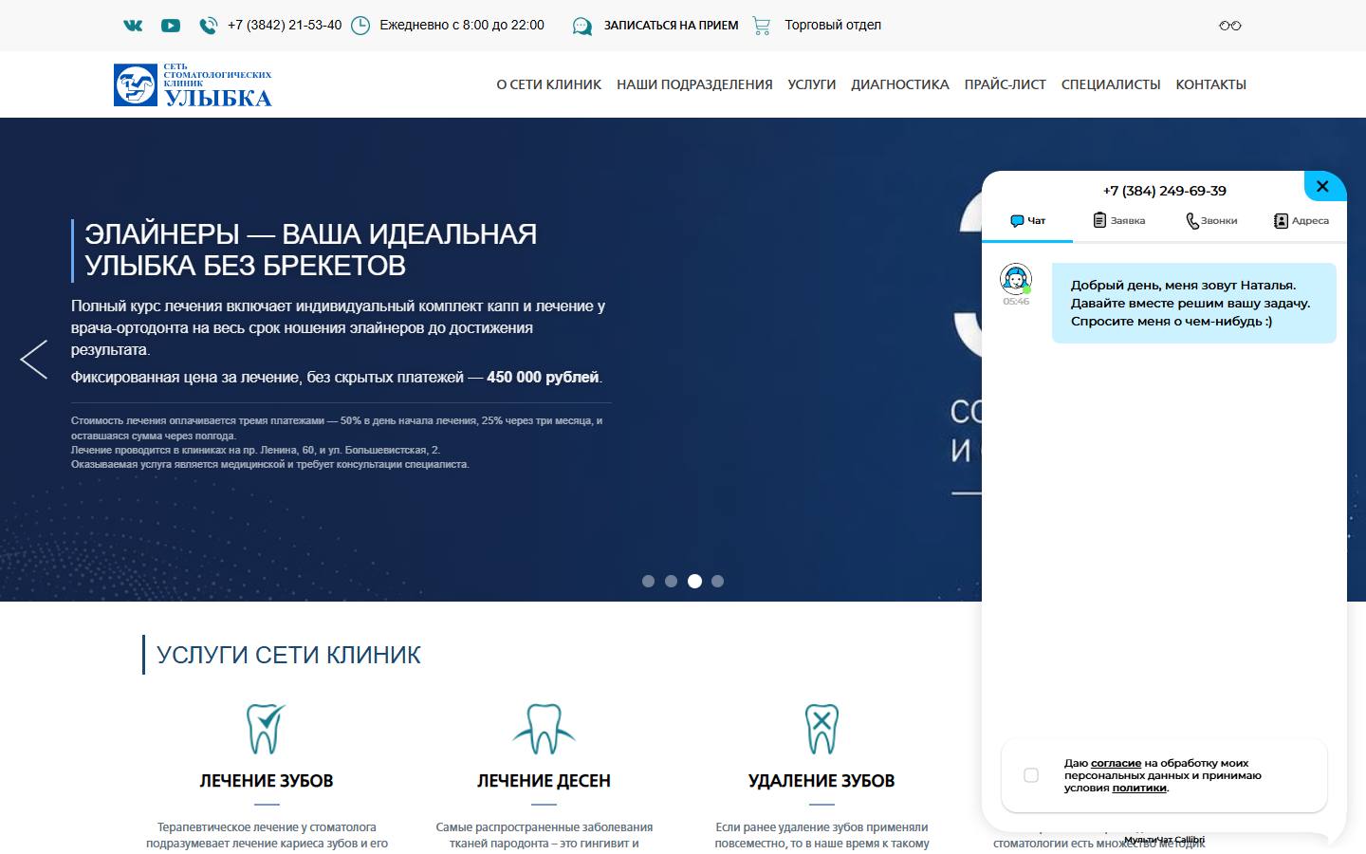Click the Улыбка clinic logo
The width and height of the screenshot is (1366, 854).
pyautogui.click(x=193, y=84)
